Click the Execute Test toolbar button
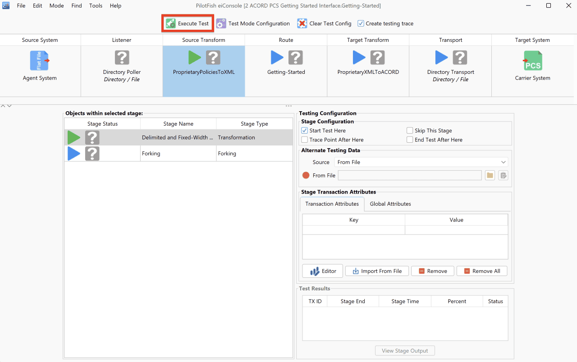This screenshot has height=362, width=577. point(188,23)
